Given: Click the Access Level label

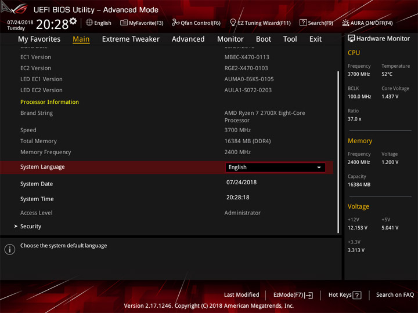Looking at the screenshot, I should (36, 213).
